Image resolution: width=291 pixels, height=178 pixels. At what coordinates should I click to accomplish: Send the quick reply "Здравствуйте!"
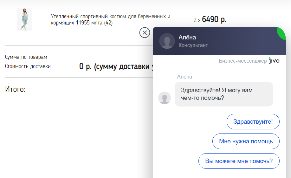[253, 121]
